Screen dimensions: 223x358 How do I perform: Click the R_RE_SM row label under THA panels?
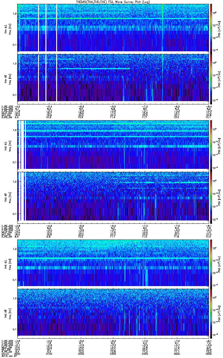click(6, 117)
